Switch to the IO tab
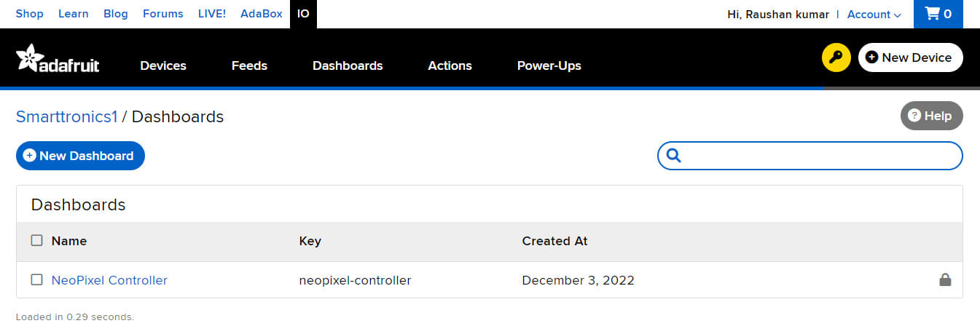Image resolution: width=980 pixels, height=326 pixels. click(x=303, y=14)
